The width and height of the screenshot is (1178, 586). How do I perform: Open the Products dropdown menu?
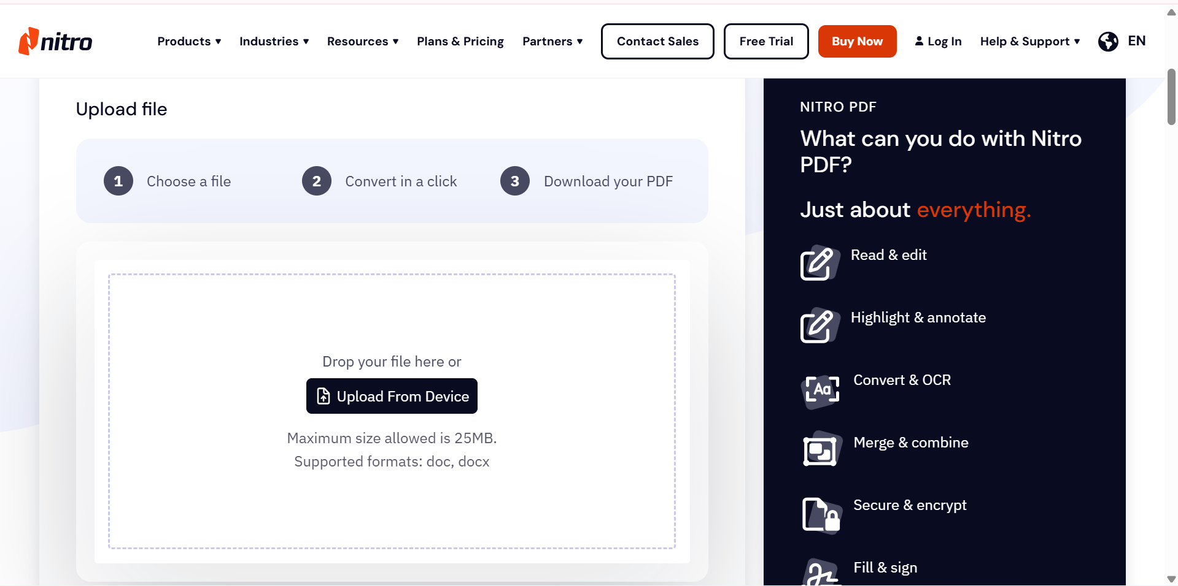pyautogui.click(x=189, y=41)
